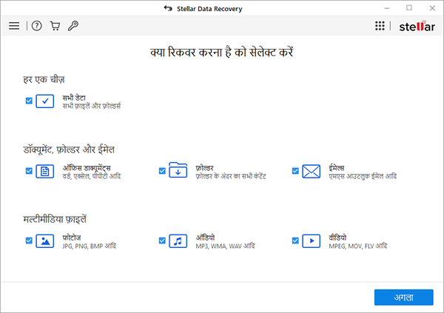Viewport: 444px width, 313px height.
Task: Uncheck the सभी डेटा checkbox
Action: (29, 100)
